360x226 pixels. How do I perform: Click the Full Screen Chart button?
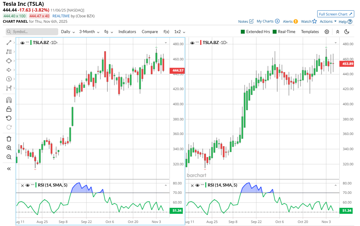coord(336,14)
